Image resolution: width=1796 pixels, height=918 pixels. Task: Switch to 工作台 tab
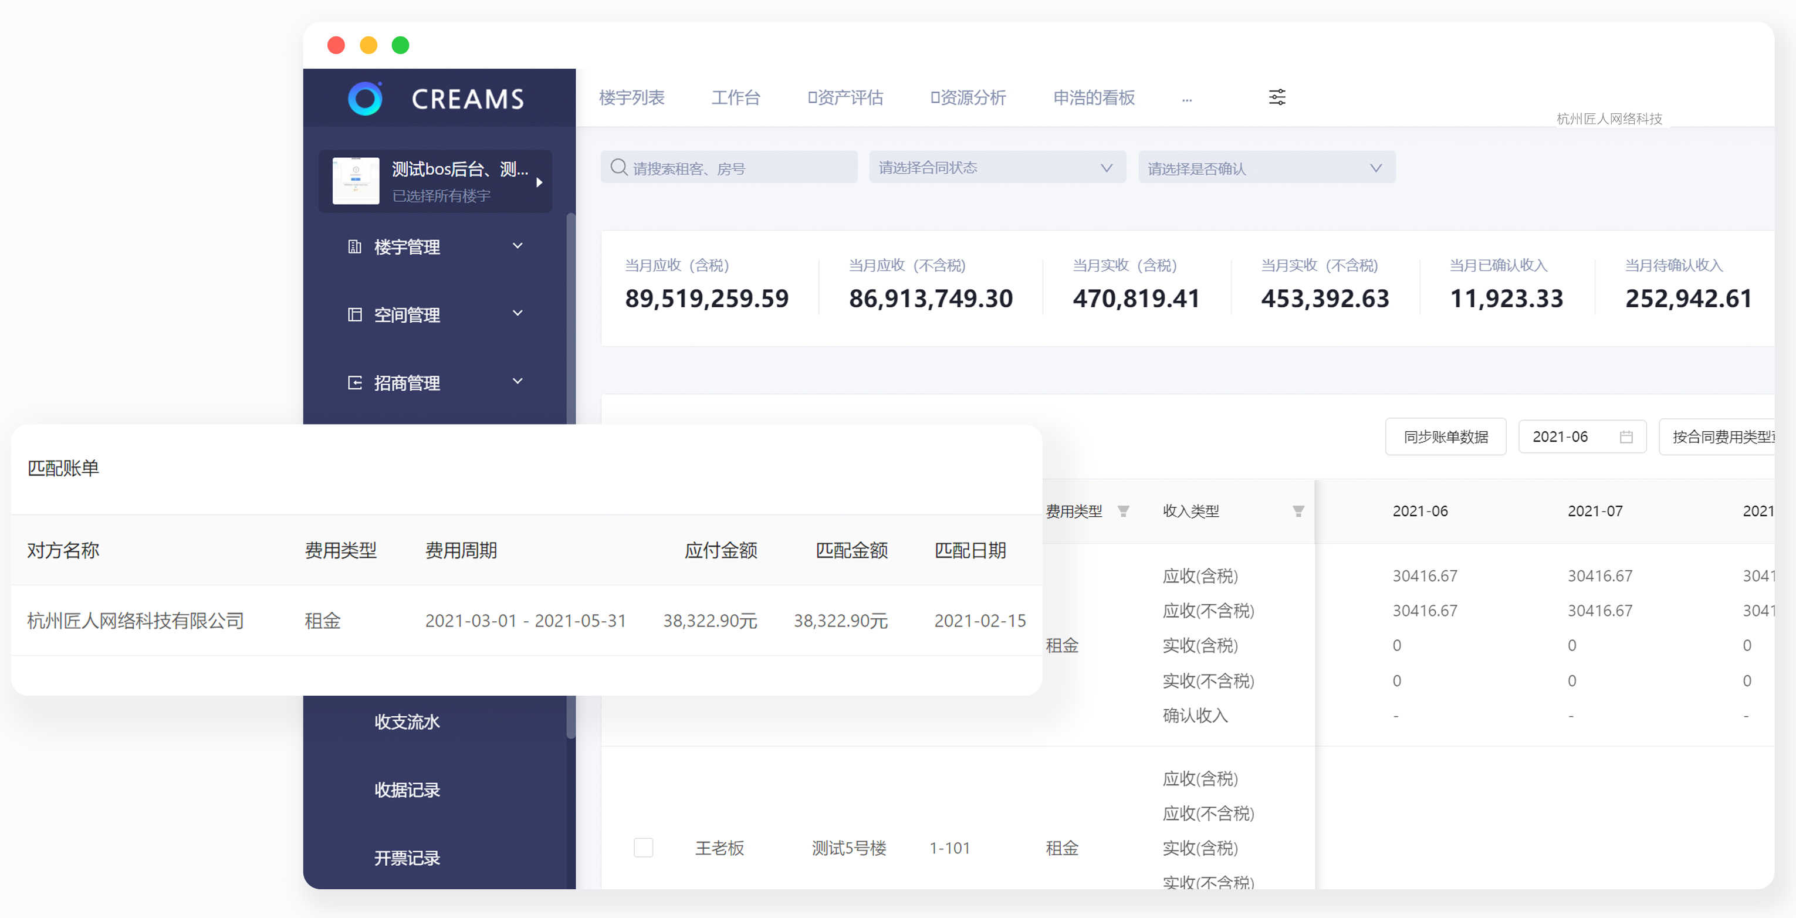click(x=736, y=97)
